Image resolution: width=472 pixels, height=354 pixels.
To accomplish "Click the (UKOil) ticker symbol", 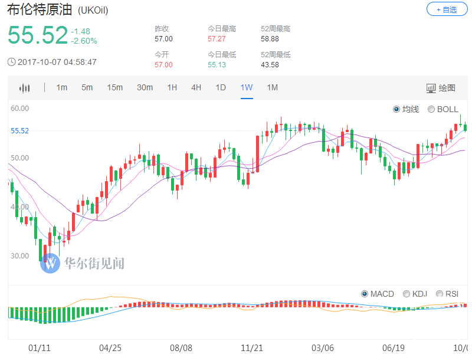I will (93, 11).
